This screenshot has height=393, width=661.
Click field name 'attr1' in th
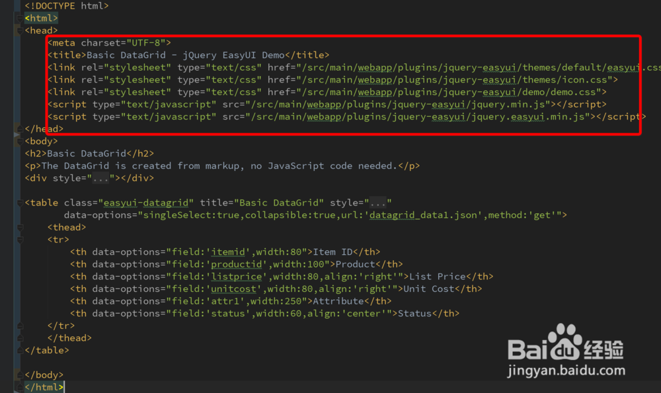(225, 301)
